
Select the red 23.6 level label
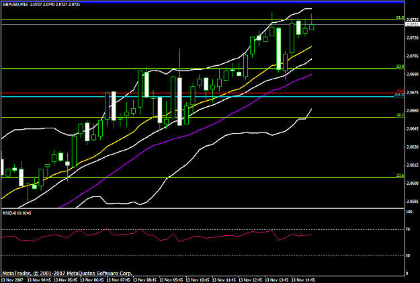[401, 91]
